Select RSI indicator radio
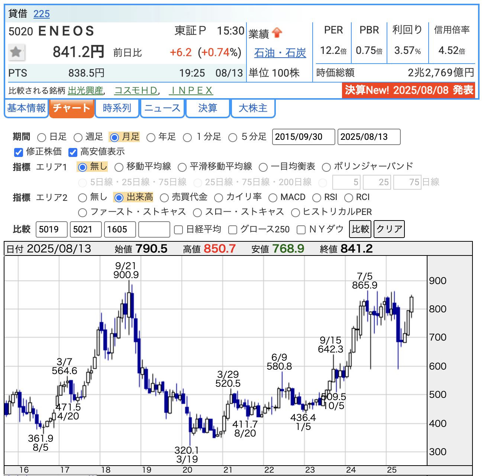Image resolution: width=484 pixels, height=476 pixels. coord(317,198)
